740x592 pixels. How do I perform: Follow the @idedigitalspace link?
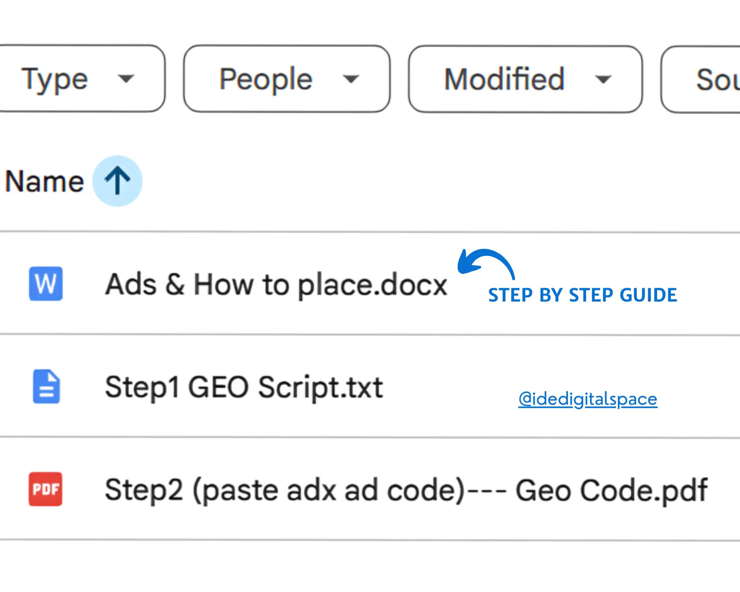pos(588,399)
